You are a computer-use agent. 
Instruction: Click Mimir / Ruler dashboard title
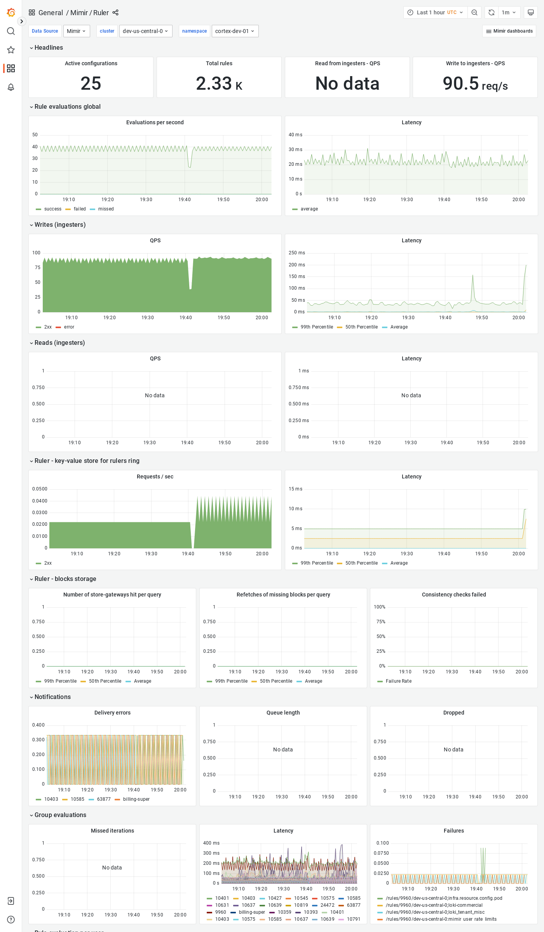click(x=89, y=12)
